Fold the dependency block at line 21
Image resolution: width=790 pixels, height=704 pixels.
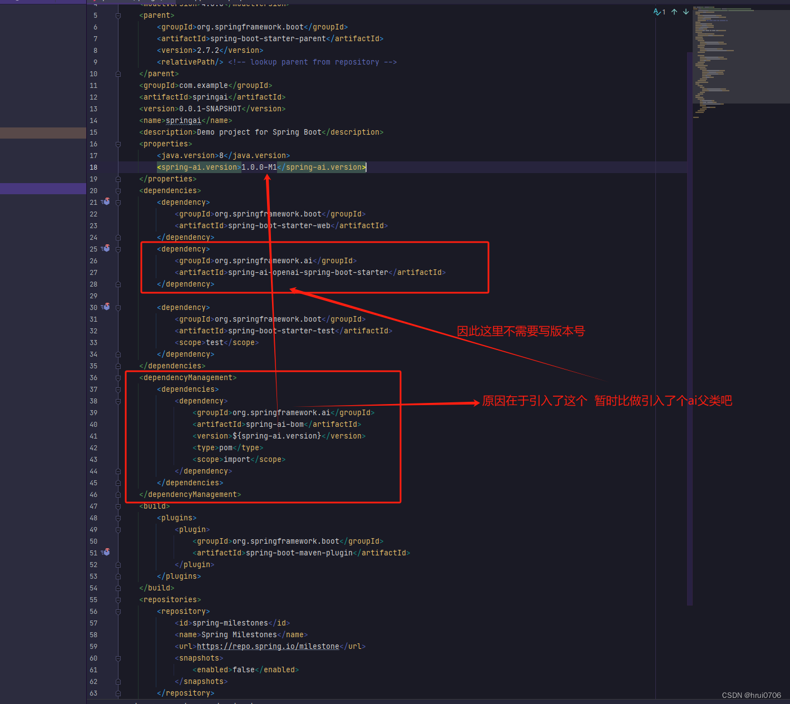pyautogui.click(x=118, y=203)
